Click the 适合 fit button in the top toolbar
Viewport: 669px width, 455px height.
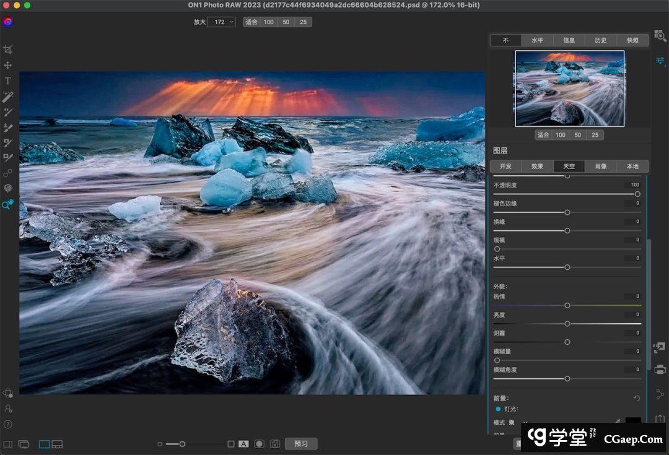[x=251, y=22]
